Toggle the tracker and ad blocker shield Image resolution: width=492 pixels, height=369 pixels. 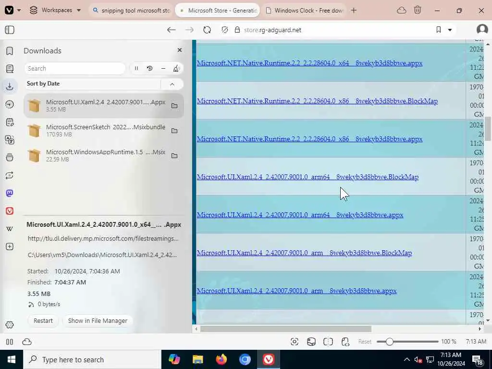click(x=225, y=30)
